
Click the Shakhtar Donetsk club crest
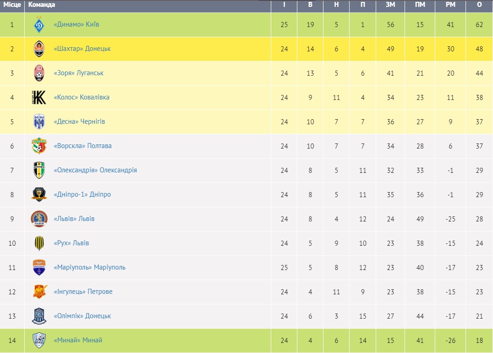[39, 49]
